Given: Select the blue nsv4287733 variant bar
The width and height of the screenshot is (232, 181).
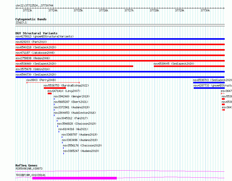Looking at the screenshot, I should coord(209,88).
